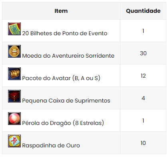Select quantity 12 in the Avatar pack row
This screenshot has height=157, width=168.
point(143,76)
